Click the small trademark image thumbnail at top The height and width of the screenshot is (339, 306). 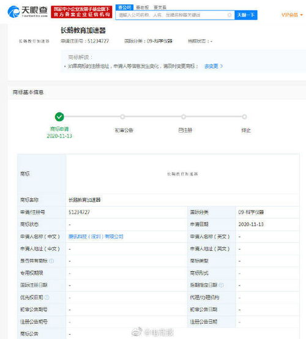tap(34, 41)
